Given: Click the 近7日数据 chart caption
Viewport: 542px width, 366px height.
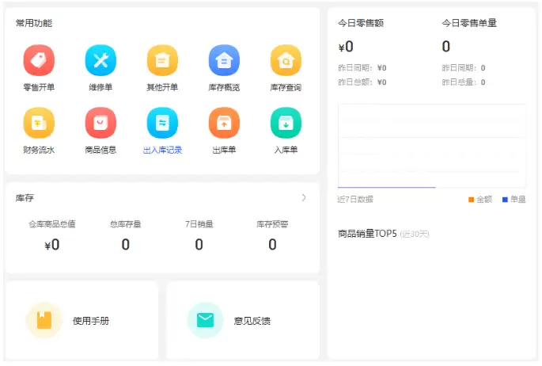Looking at the screenshot, I should [x=355, y=200].
